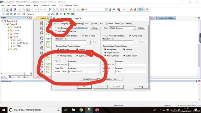
Task: Open a file with the toolbar folder icon
Action: coord(7,10)
